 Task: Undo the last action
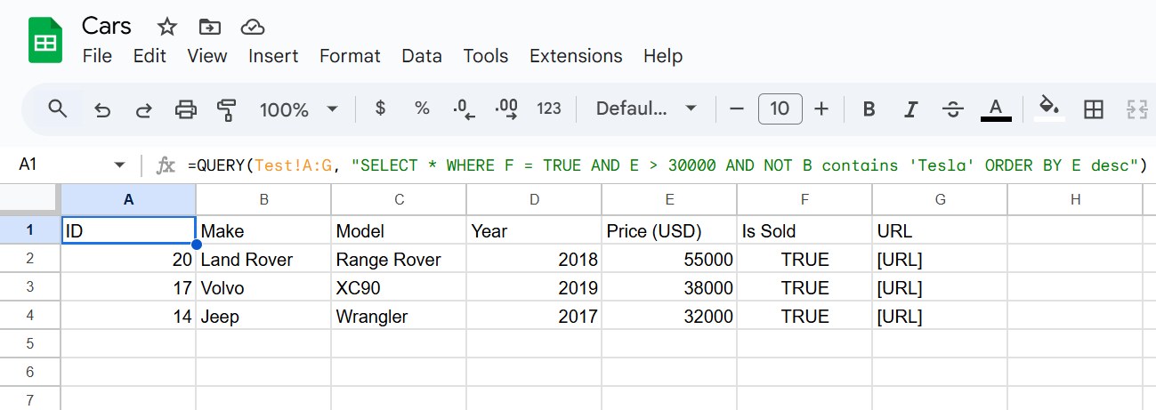click(102, 109)
